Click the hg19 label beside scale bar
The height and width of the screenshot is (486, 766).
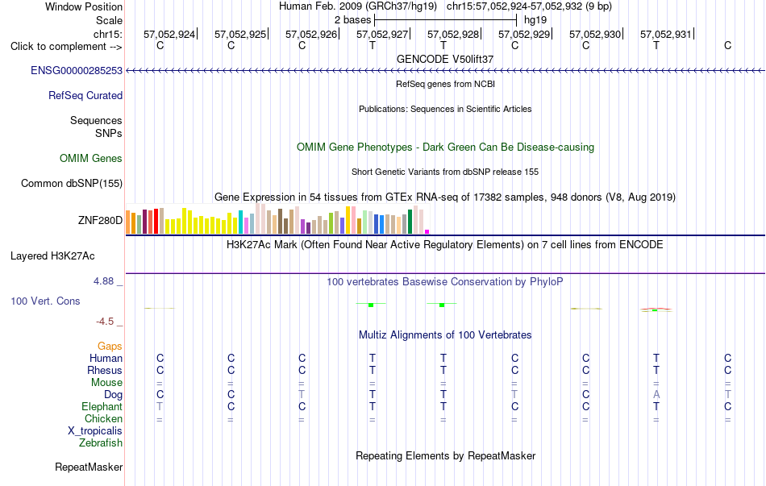coord(535,20)
